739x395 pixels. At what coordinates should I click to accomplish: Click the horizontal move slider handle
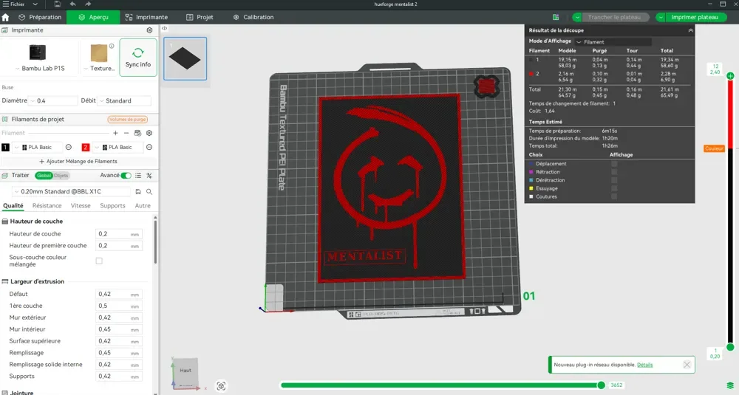coord(601,385)
